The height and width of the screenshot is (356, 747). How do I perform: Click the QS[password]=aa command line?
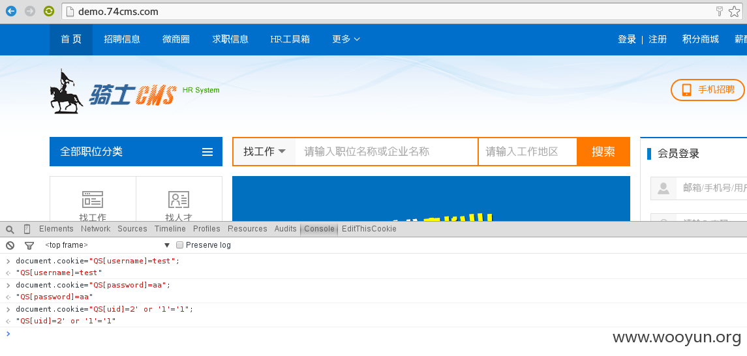[x=93, y=285]
